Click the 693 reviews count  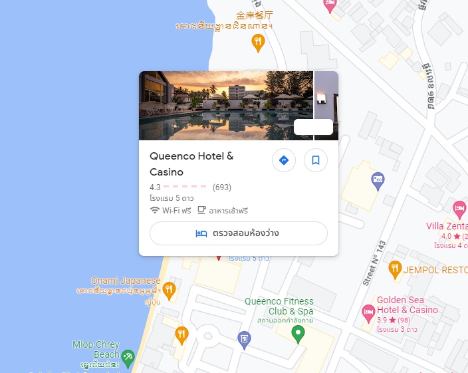(x=222, y=187)
